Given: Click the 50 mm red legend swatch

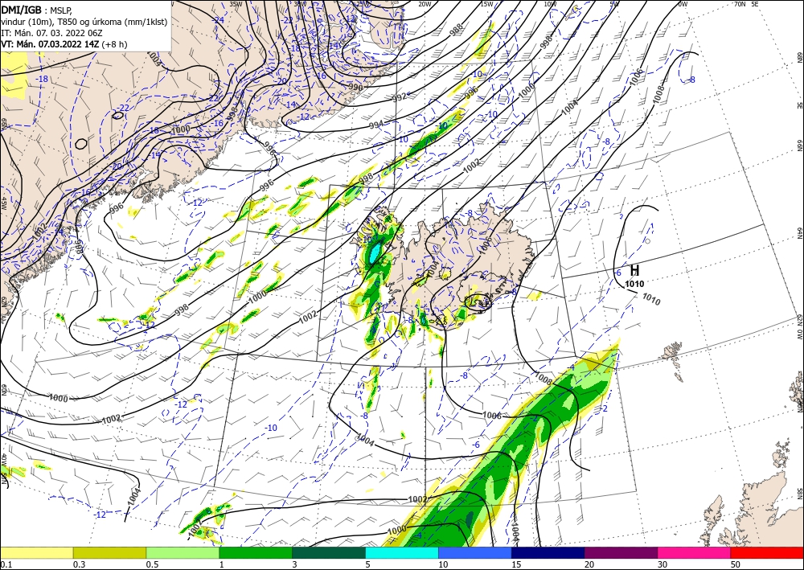Looking at the screenshot, I should pos(767,552).
